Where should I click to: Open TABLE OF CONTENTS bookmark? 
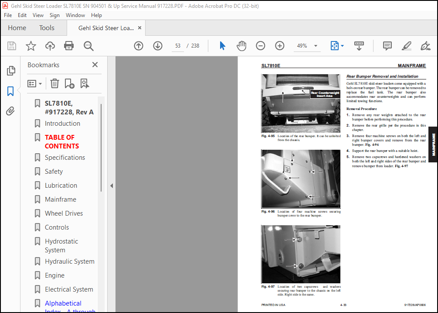click(62, 141)
